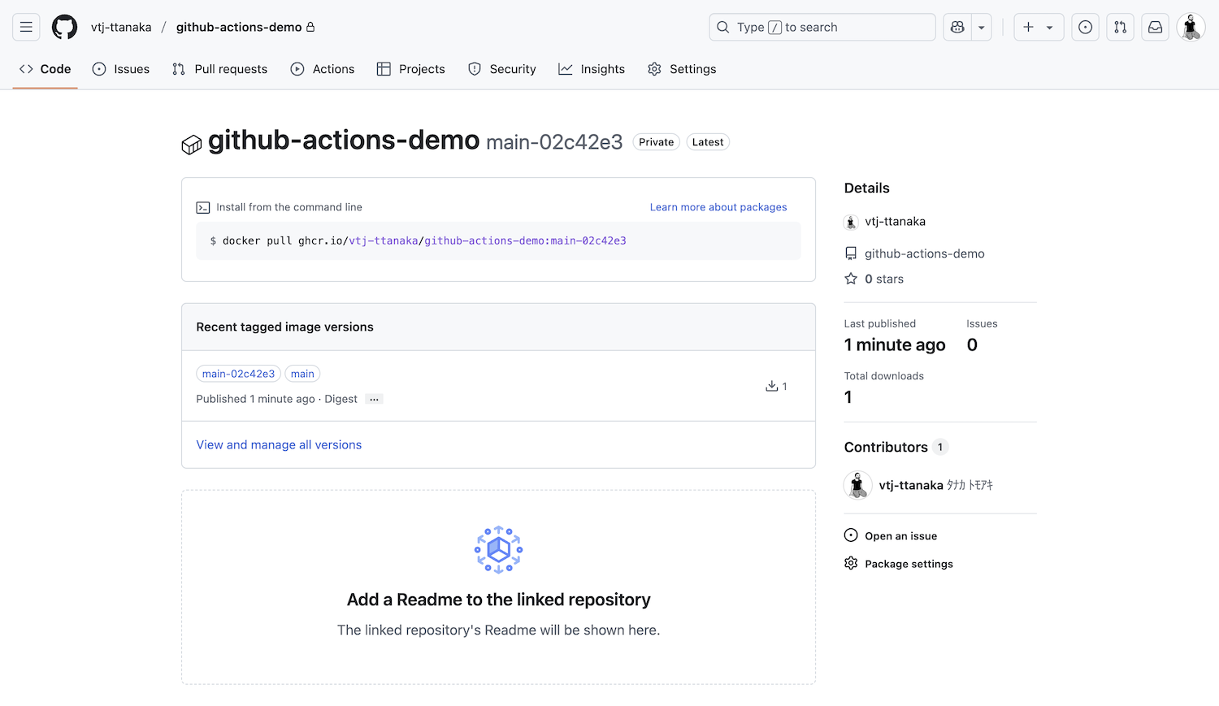
Task: Expand the Digest ellipsis button
Action: tap(374, 399)
